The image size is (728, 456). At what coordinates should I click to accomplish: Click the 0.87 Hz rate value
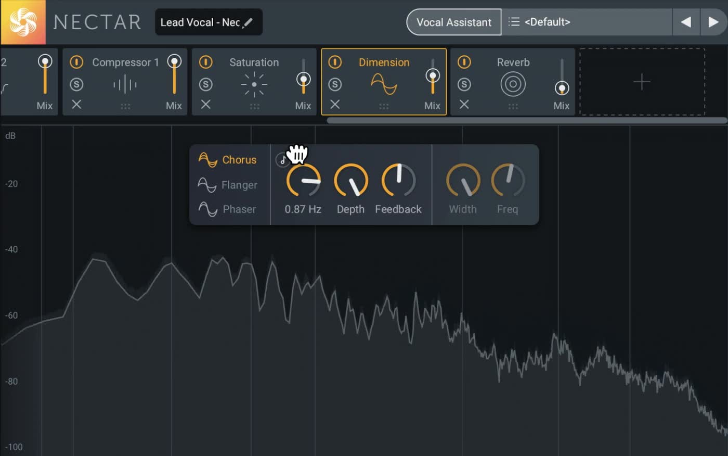pos(303,209)
